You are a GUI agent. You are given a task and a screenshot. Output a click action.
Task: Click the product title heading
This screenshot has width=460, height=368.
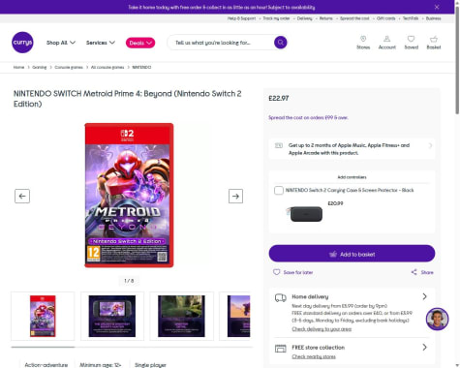tap(128, 99)
